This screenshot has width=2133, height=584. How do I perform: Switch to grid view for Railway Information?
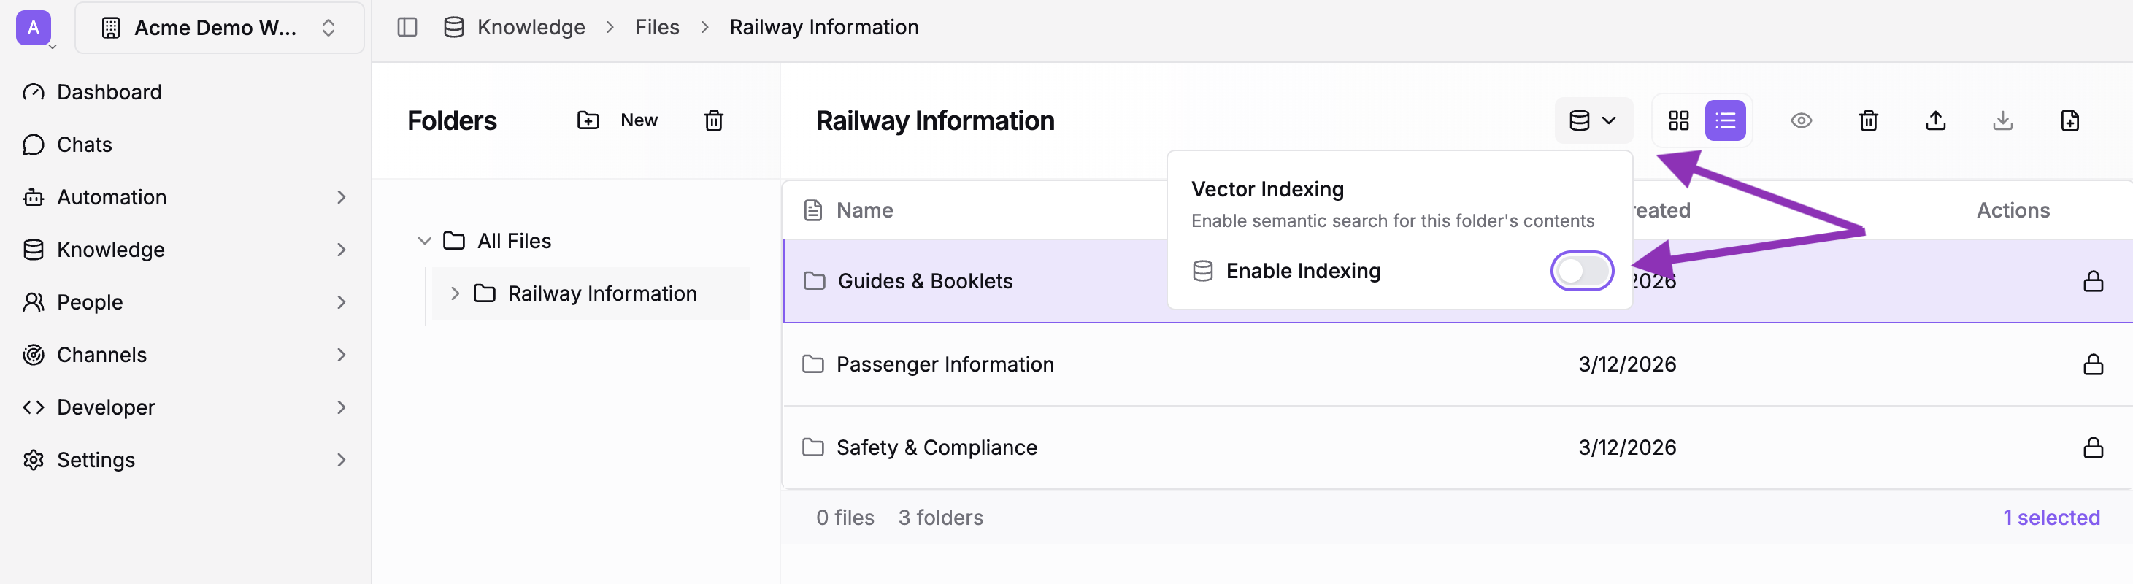[x=1679, y=120]
